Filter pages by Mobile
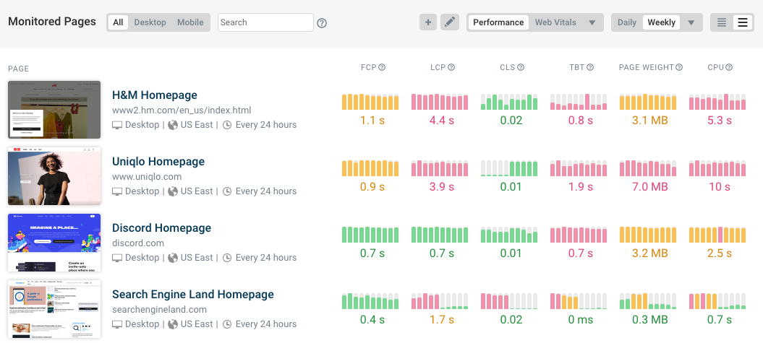Viewport: 763px width, 343px height. click(190, 22)
